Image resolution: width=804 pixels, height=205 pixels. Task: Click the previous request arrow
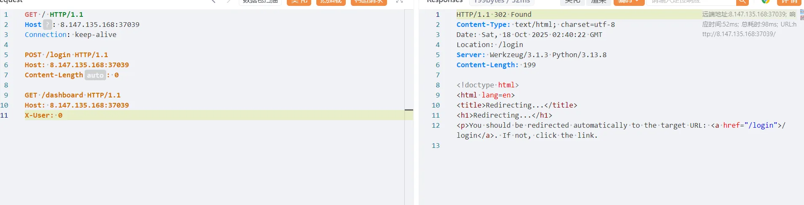tap(214, 1)
